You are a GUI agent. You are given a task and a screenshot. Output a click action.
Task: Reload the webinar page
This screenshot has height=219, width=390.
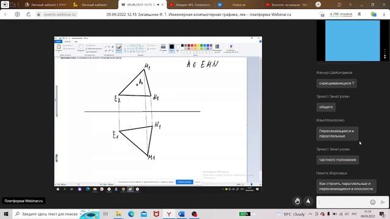click(x=29, y=15)
